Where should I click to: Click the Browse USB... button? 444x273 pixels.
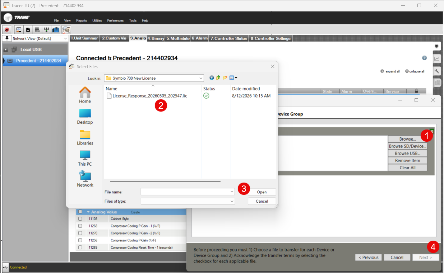point(407,153)
